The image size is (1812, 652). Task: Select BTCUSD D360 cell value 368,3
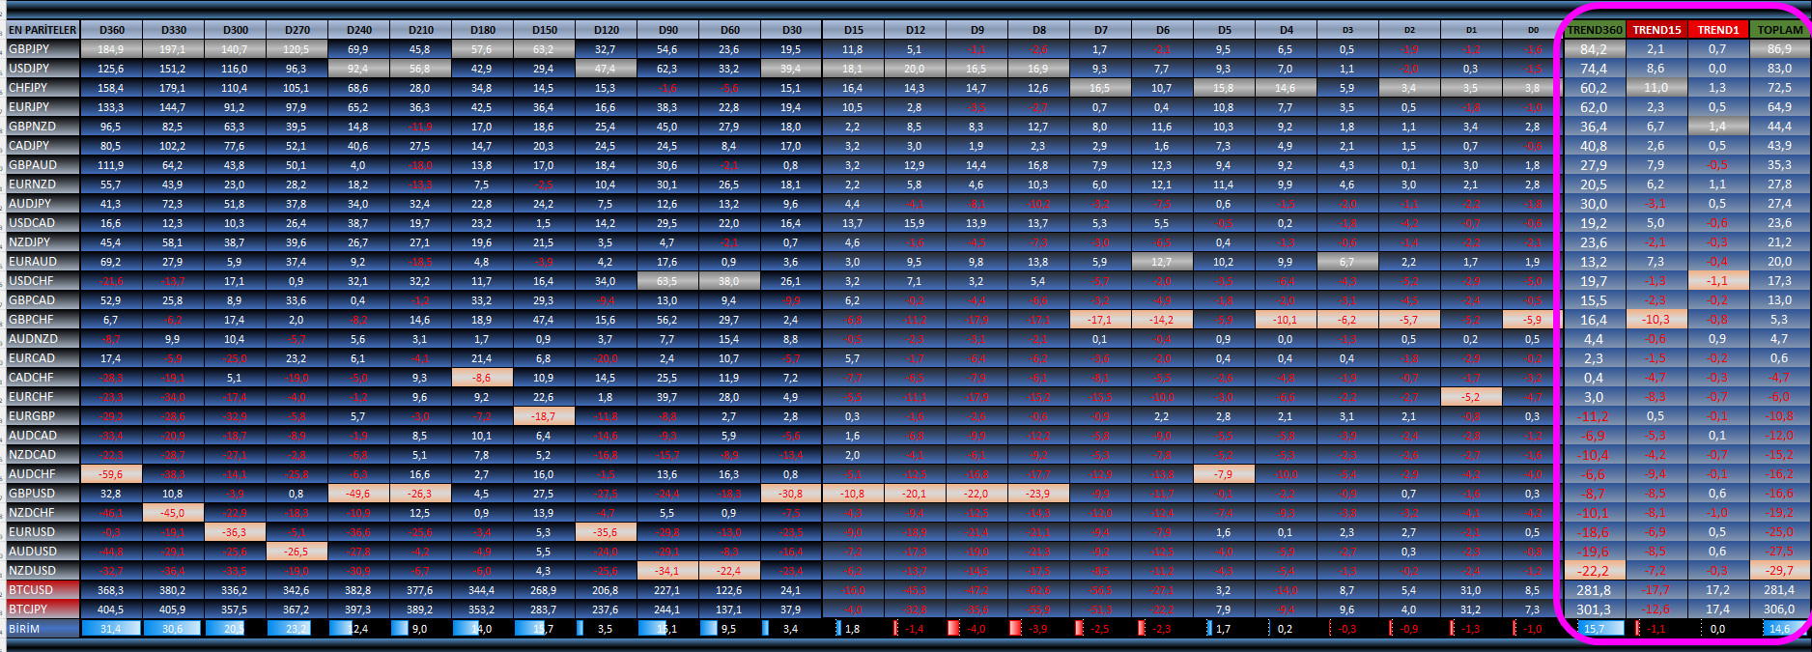[111, 590]
